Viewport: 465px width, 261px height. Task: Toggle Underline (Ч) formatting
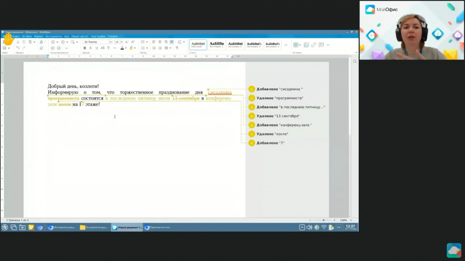[96, 48]
